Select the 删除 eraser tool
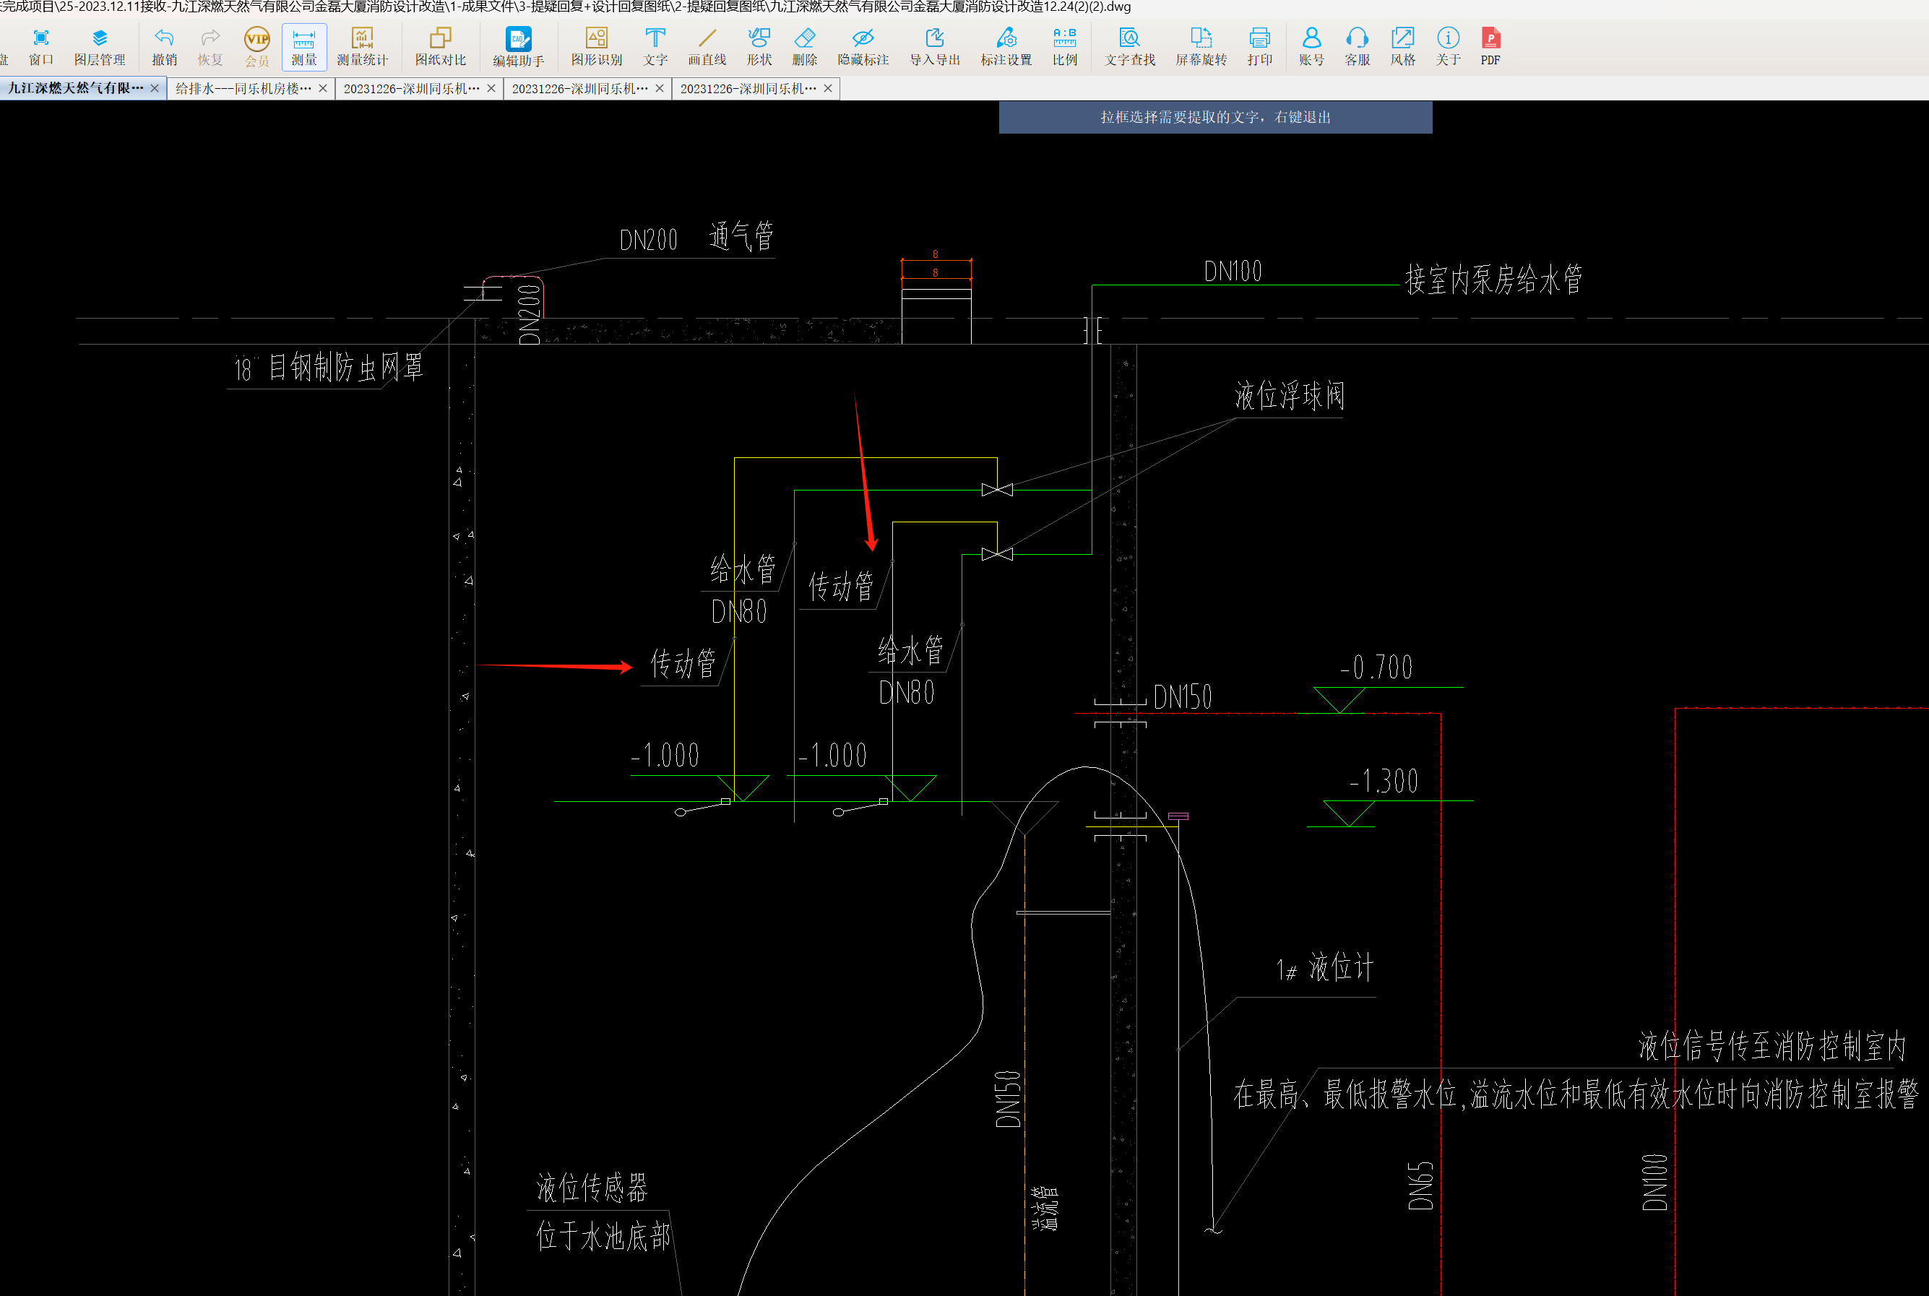This screenshot has width=1929, height=1296. 804,47
